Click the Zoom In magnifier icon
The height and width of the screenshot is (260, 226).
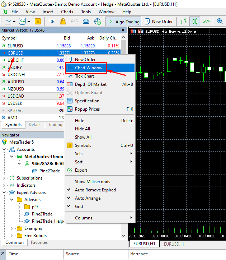(x=220, y=22)
